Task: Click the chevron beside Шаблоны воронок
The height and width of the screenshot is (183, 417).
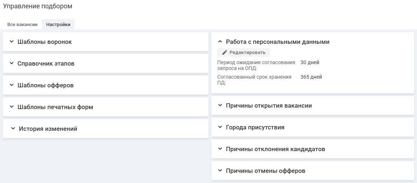Action: 12,42
